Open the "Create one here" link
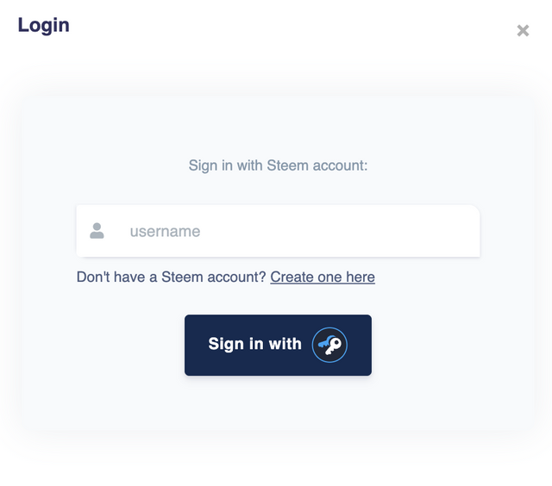Screen dimensions: 552x486 click(323, 277)
